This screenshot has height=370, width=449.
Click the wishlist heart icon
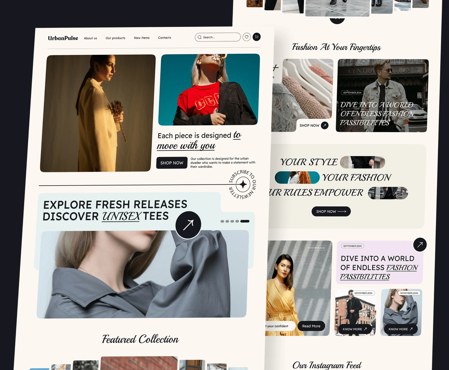click(x=247, y=37)
